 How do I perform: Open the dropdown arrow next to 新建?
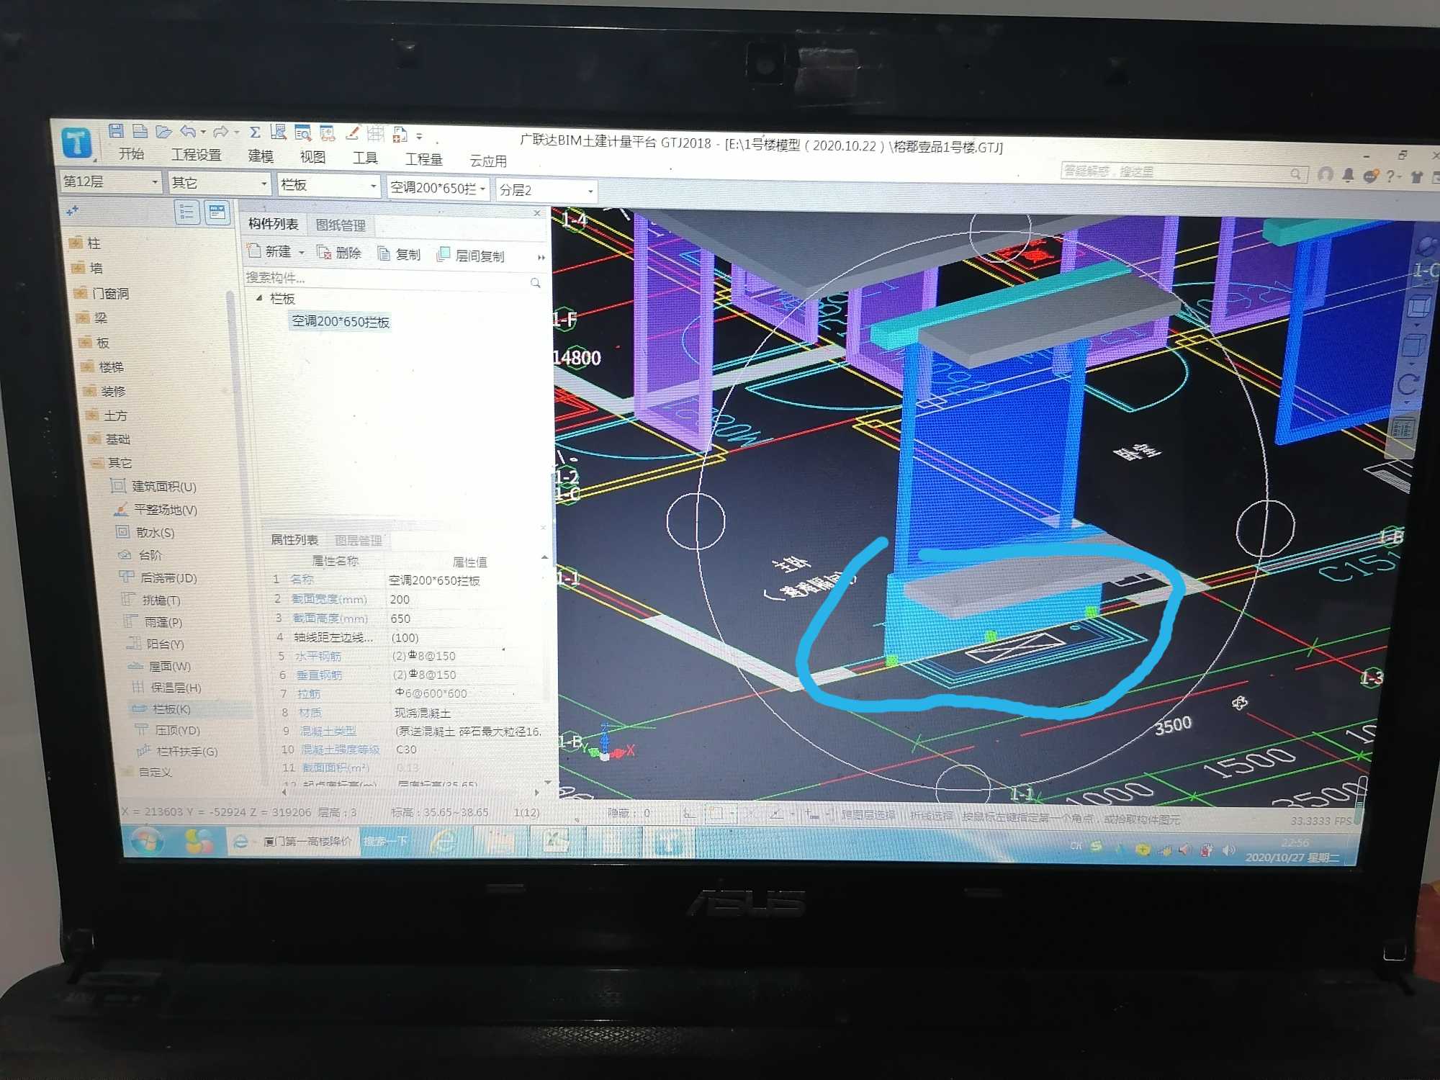tap(302, 253)
